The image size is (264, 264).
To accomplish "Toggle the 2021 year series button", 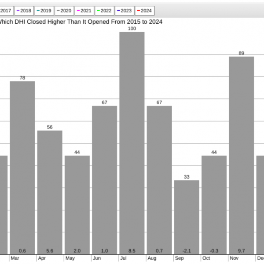I will point(84,11).
